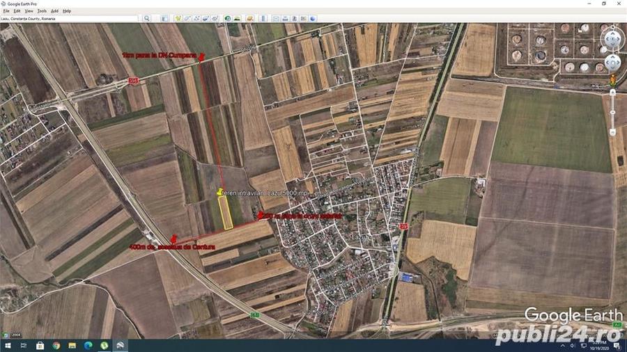Open the Tools menu
This screenshot has height=352, width=627.
pos(42,11)
